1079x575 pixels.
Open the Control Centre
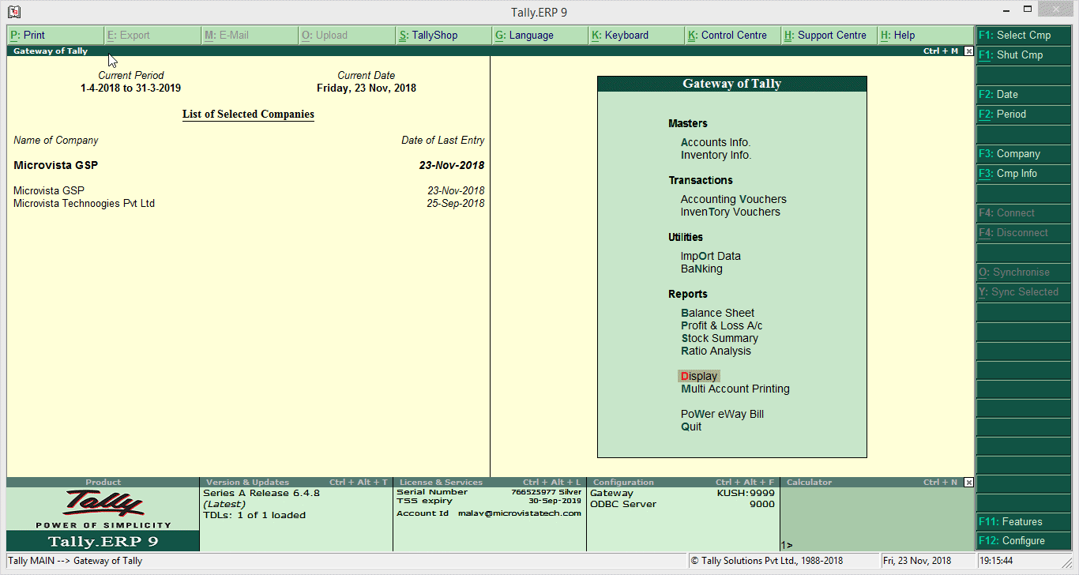pos(734,36)
